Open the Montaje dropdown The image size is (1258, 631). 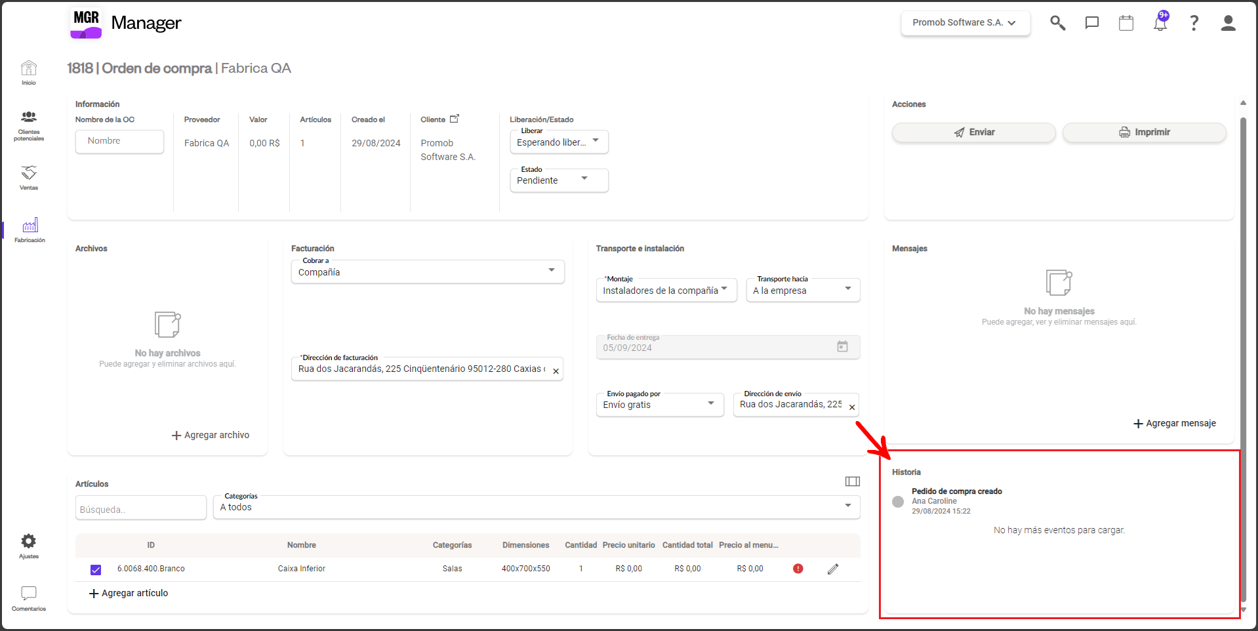coord(666,290)
